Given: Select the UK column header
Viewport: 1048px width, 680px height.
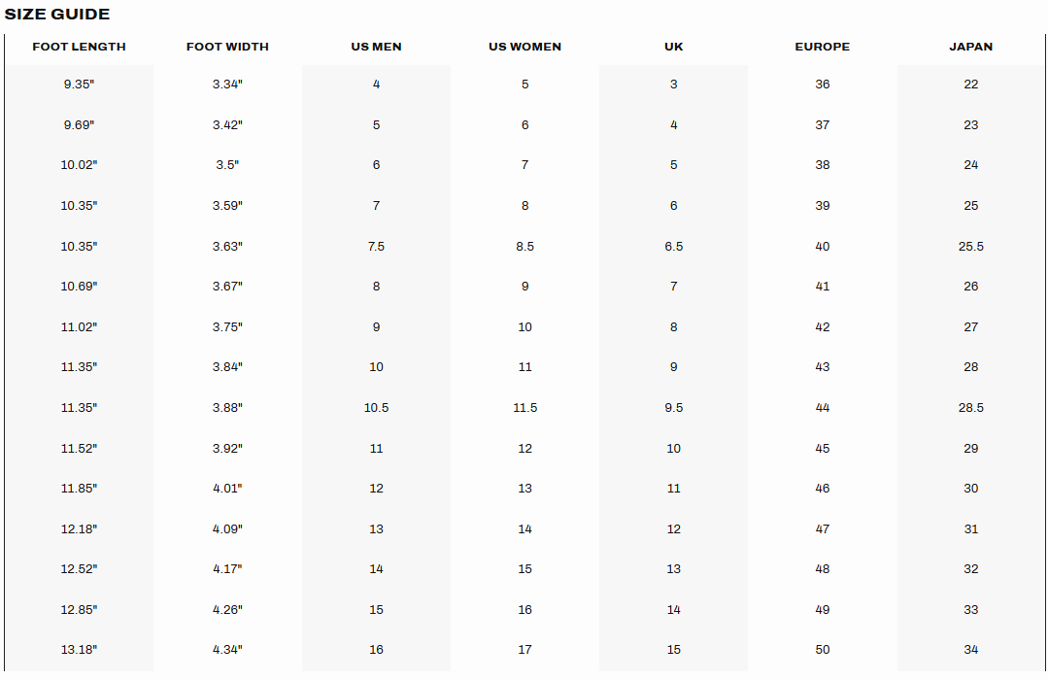Looking at the screenshot, I should [x=674, y=47].
